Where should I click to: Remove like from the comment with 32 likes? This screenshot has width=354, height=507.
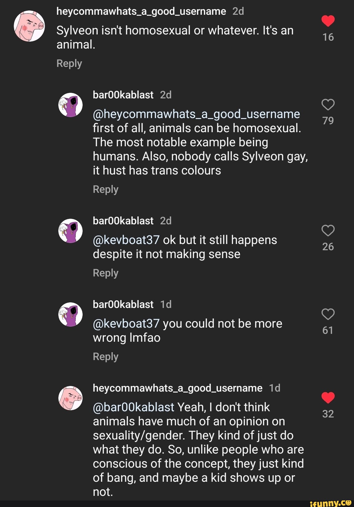point(328,397)
